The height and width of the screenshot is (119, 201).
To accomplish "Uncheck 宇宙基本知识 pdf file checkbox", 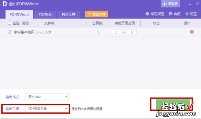I will coord(9,32).
